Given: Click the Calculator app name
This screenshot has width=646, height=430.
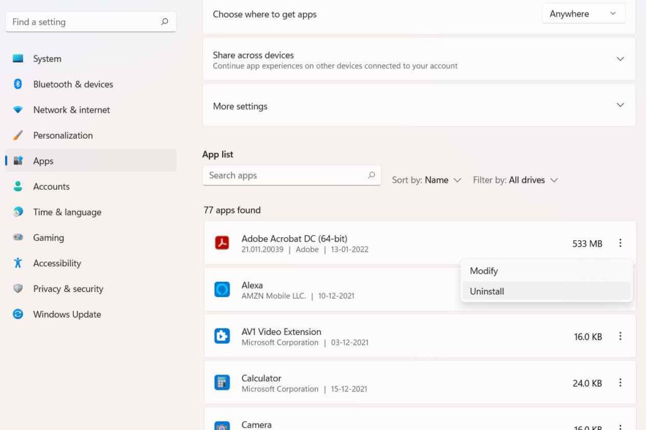Looking at the screenshot, I should pyautogui.click(x=261, y=378).
